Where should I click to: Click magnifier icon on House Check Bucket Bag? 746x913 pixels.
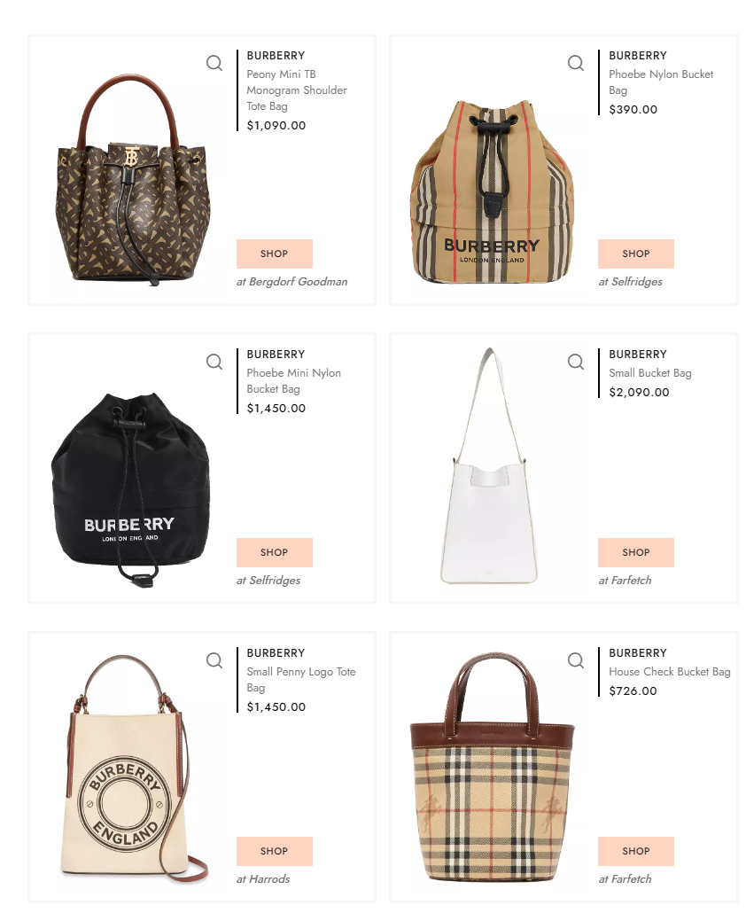(x=576, y=660)
